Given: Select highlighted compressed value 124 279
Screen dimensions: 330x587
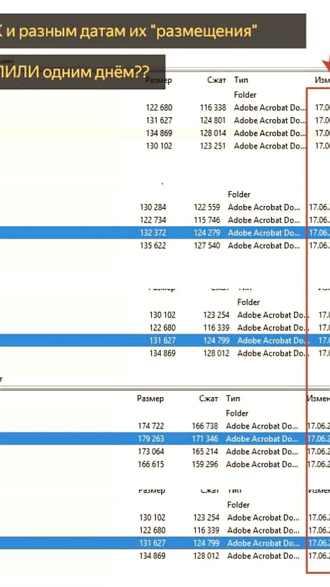Looking at the screenshot, I should 207,233.
